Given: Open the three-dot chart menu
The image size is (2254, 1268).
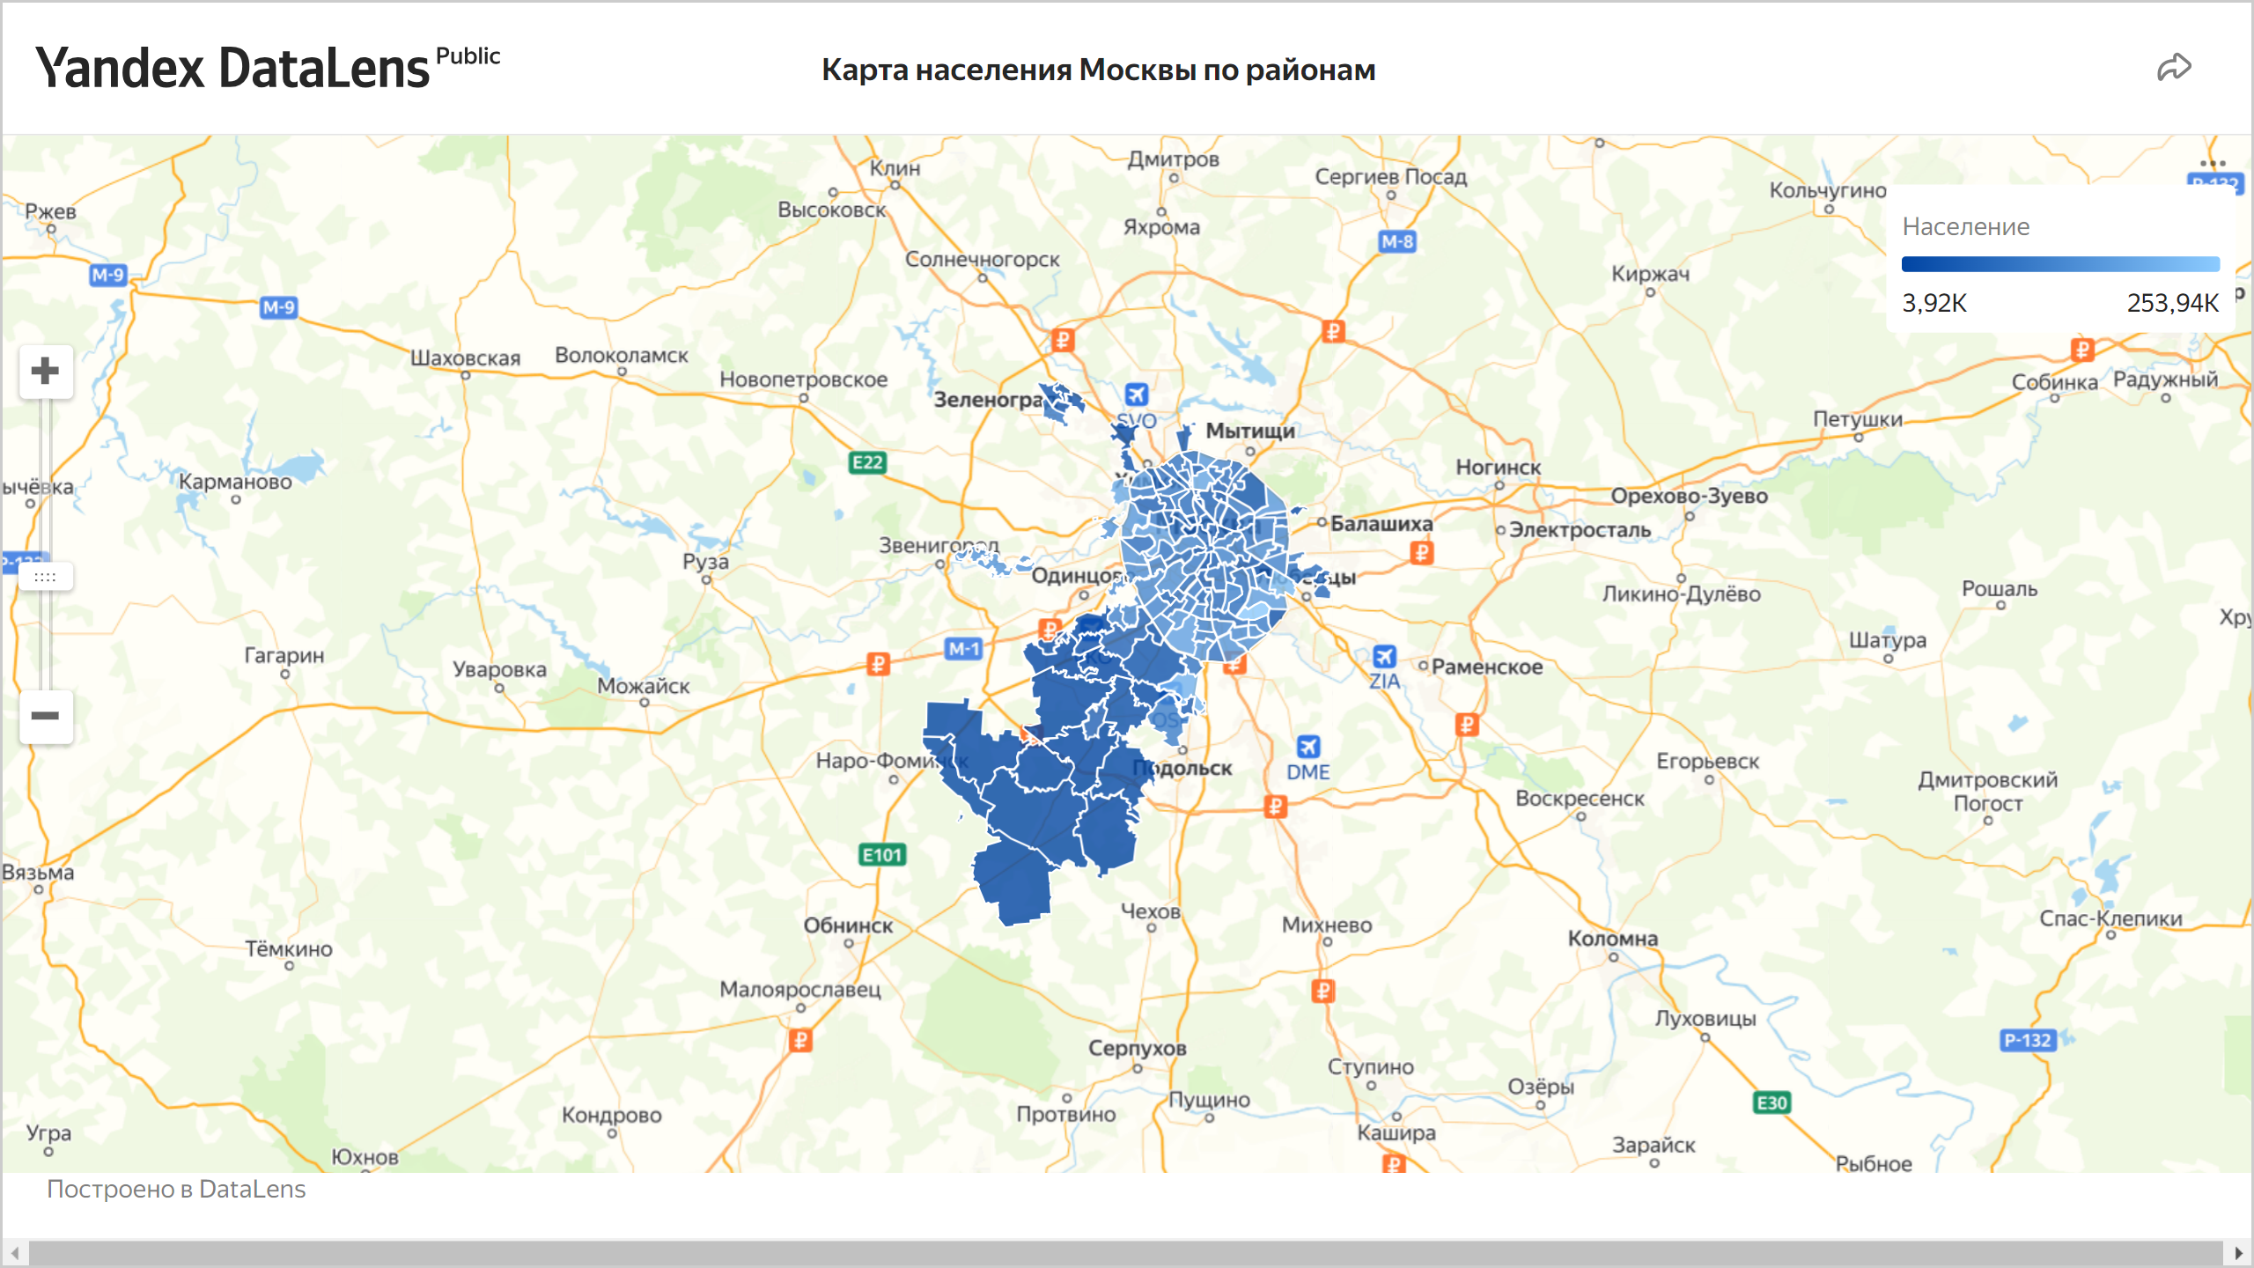Looking at the screenshot, I should pos(2212,163).
